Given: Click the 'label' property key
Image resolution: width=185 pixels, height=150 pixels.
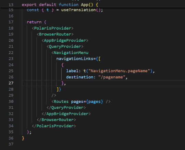Looking at the screenshot, I should click(72, 71).
